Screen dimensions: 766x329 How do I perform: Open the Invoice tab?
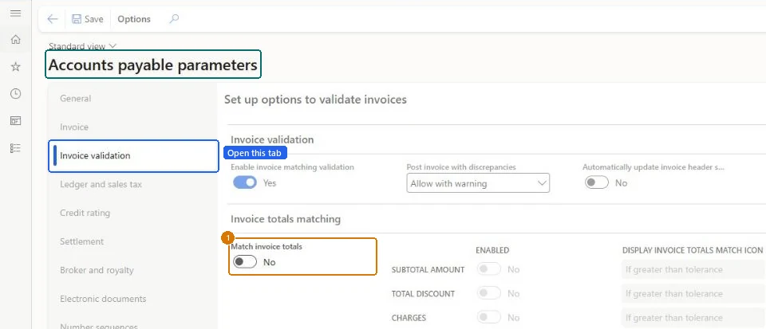pos(133,127)
